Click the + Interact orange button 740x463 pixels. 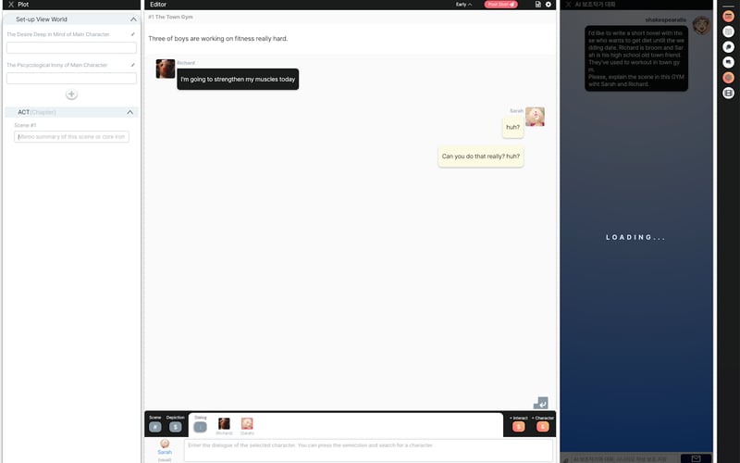click(518, 427)
